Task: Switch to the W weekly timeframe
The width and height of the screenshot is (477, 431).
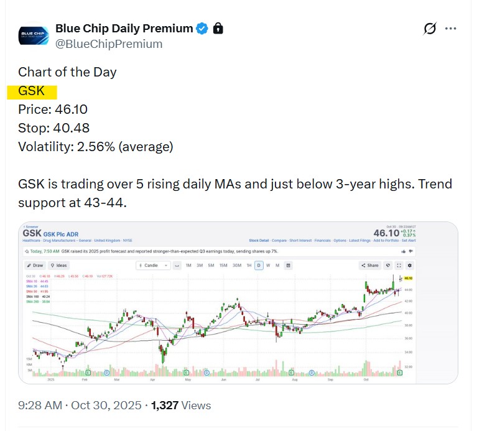Action: (x=267, y=266)
